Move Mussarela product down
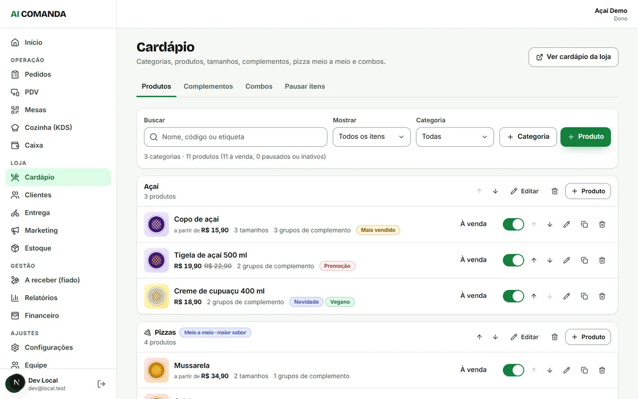This screenshot has width=638, height=399. (550, 370)
